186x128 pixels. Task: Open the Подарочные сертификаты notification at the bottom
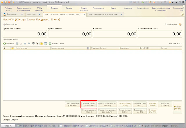72,126
